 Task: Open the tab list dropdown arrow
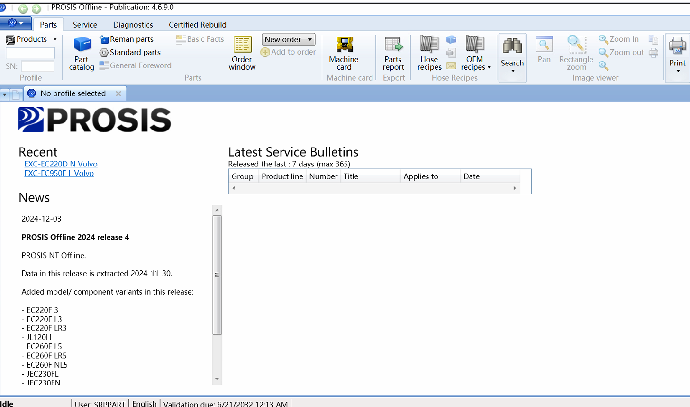tap(5, 94)
